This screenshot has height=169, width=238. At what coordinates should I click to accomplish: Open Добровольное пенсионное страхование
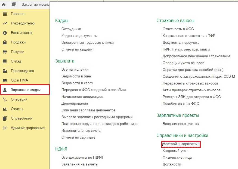196,56
